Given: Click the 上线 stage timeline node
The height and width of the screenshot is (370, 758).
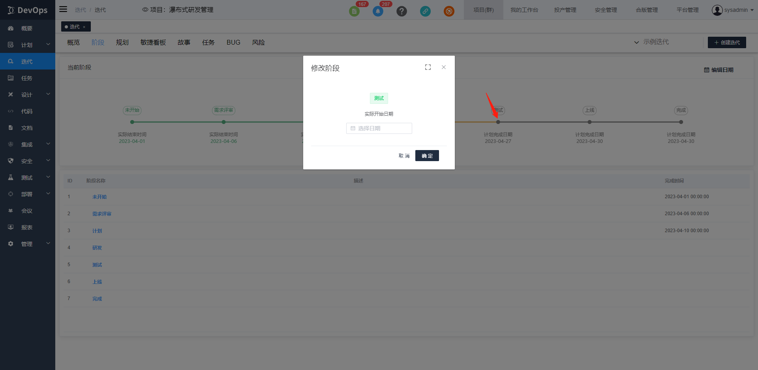Looking at the screenshot, I should click(589, 122).
